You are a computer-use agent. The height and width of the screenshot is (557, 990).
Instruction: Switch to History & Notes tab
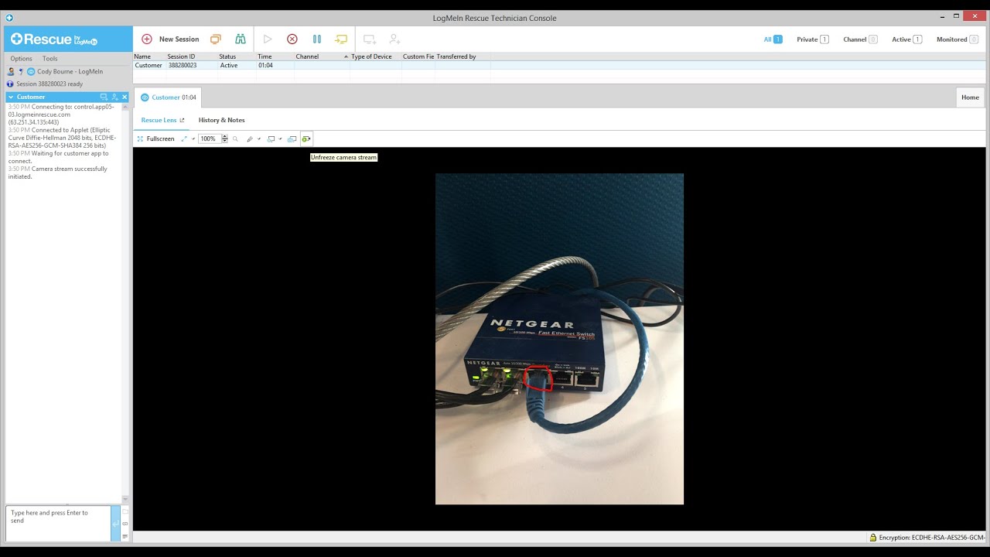221,120
